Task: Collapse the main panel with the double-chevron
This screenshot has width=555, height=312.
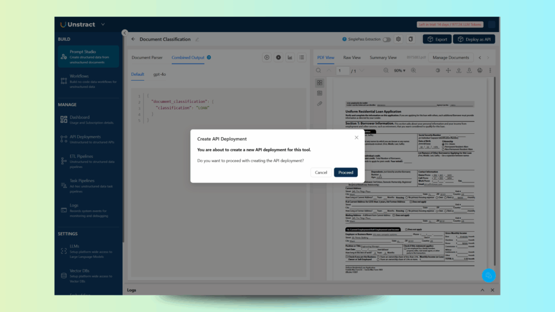Action: coord(124,32)
